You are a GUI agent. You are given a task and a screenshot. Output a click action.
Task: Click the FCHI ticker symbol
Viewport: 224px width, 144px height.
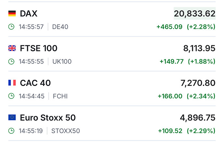pyautogui.click(x=59, y=96)
